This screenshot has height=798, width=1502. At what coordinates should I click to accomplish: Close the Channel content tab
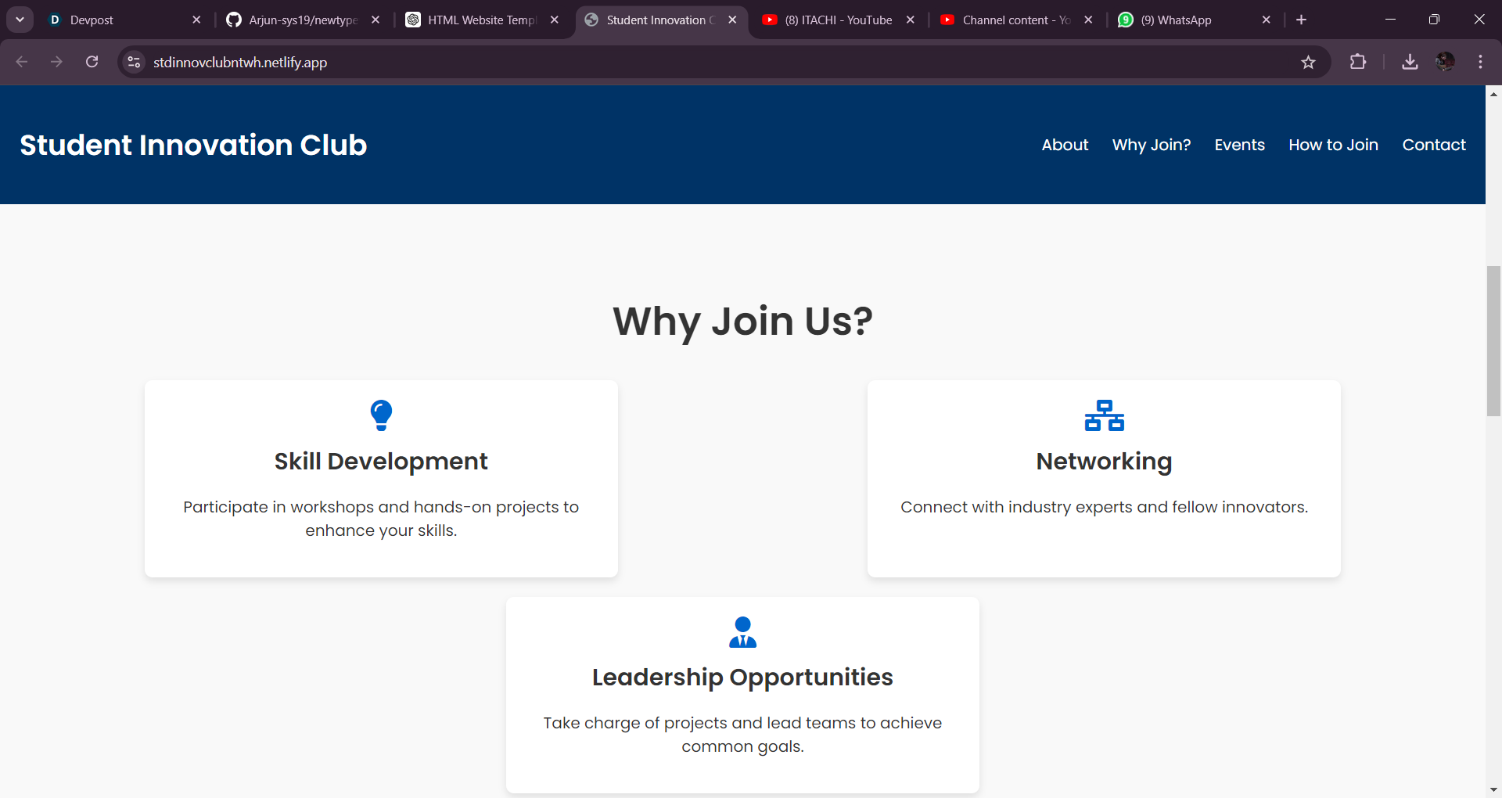click(1088, 20)
